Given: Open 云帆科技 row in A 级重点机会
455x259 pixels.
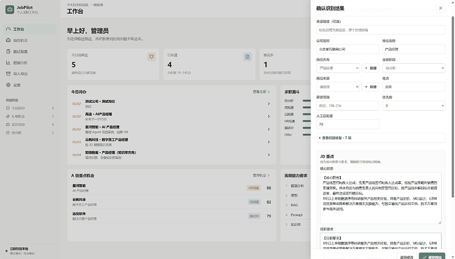Looking at the screenshot, I should coord(171,202).
